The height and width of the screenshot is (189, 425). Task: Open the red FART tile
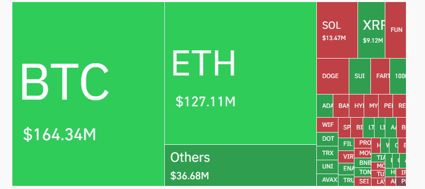(x=380, y=76)
